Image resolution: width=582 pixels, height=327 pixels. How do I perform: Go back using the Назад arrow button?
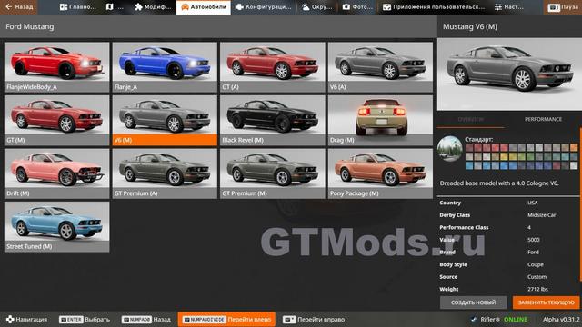pos(18,7)
